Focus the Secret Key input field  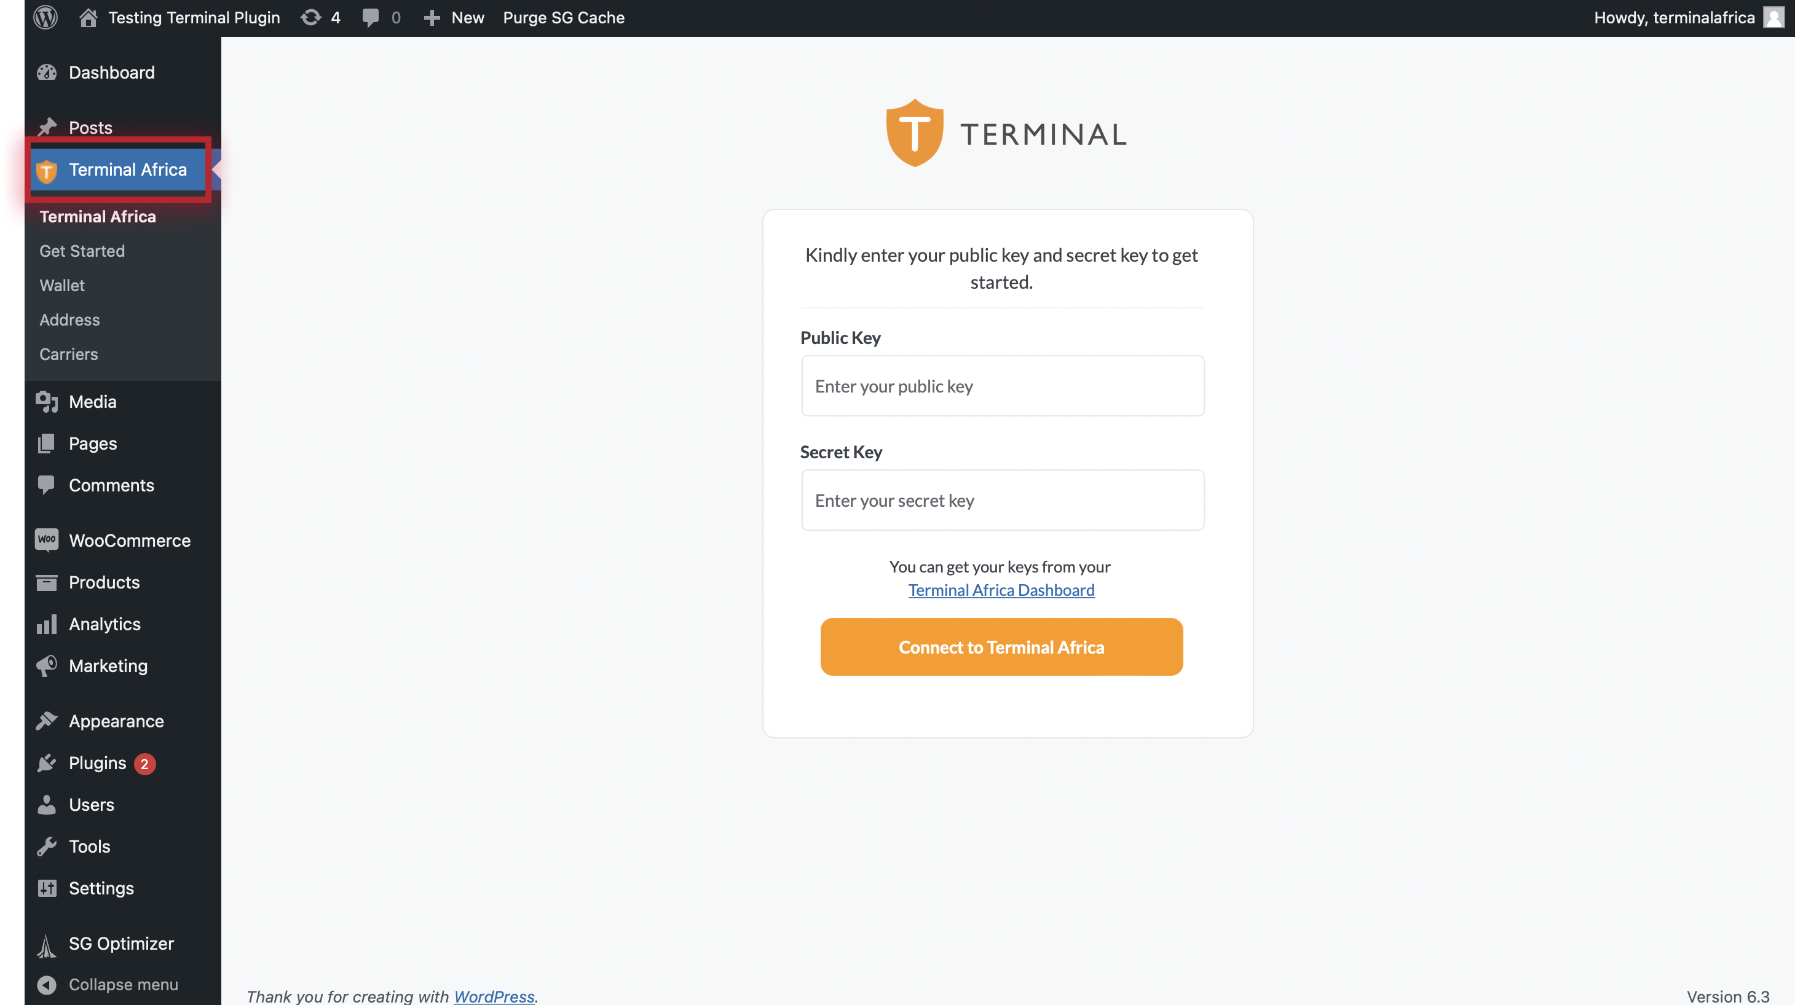tap(1003, 500)
